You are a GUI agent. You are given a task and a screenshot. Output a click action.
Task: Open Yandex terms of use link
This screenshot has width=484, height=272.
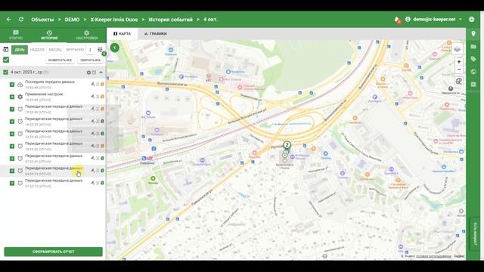(433, 256)
